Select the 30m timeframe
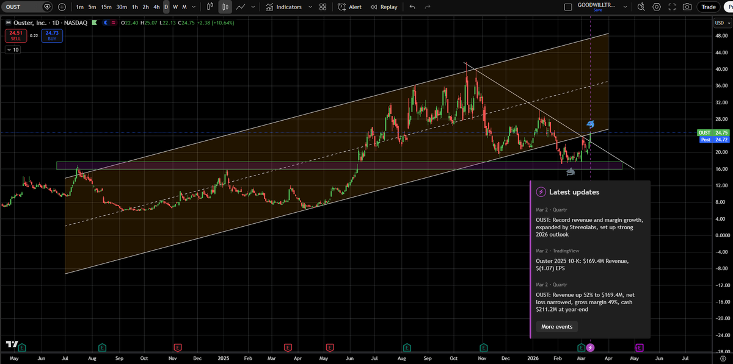Screen dimensions: 733x364 (x=122, y=7)
